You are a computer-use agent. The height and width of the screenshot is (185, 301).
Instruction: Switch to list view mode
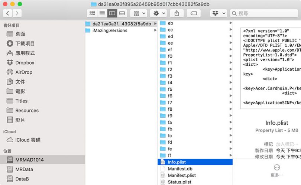(x=102, y=13)
